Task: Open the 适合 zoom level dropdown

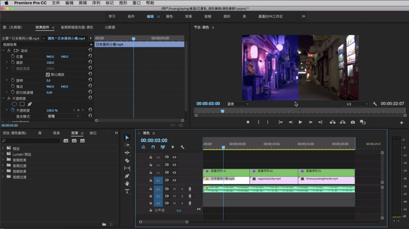Action: point(238,104)
